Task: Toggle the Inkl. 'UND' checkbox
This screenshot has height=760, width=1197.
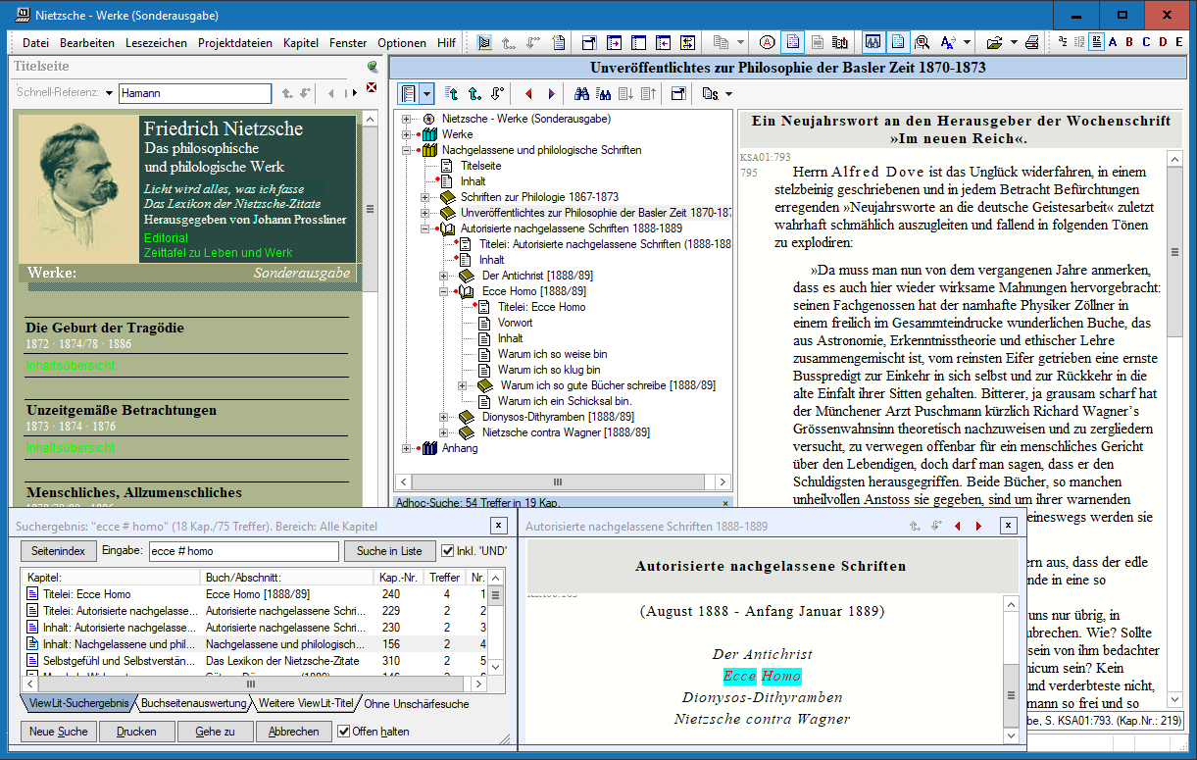Action: pos(448,551)
